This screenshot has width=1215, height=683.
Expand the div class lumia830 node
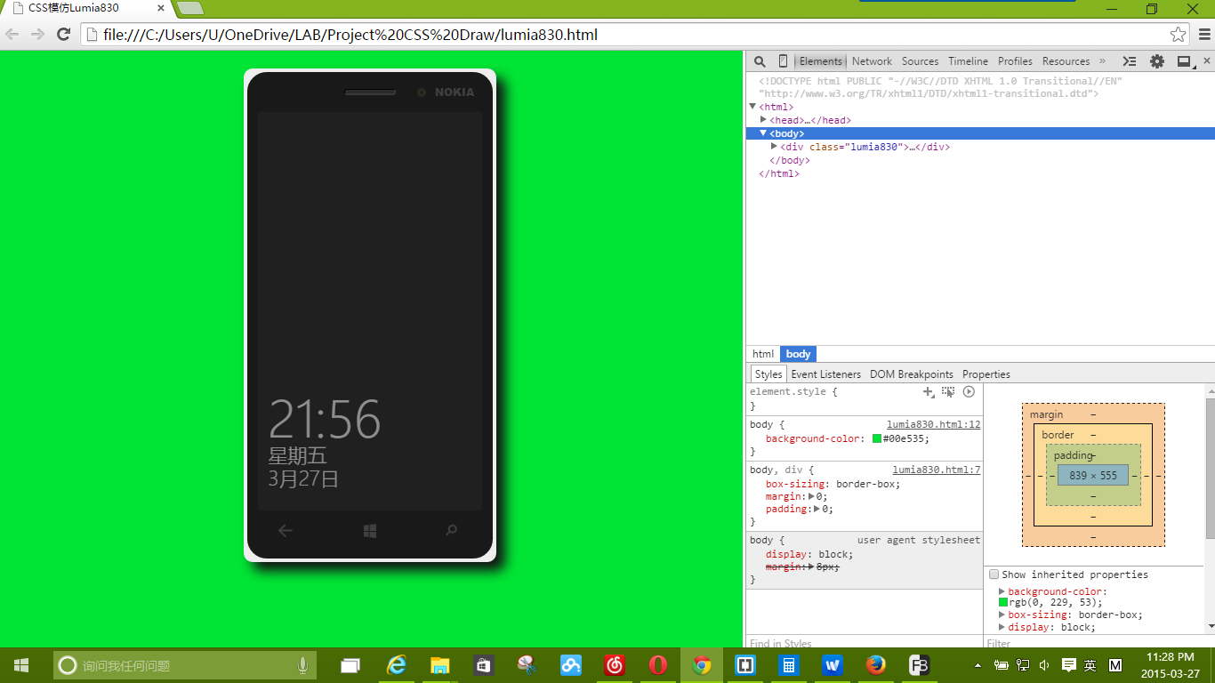pos(774,147)
